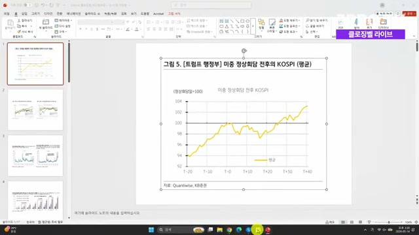
Task: Collapse the ribbon with the chevron arrow
Action: coord(414,36)
